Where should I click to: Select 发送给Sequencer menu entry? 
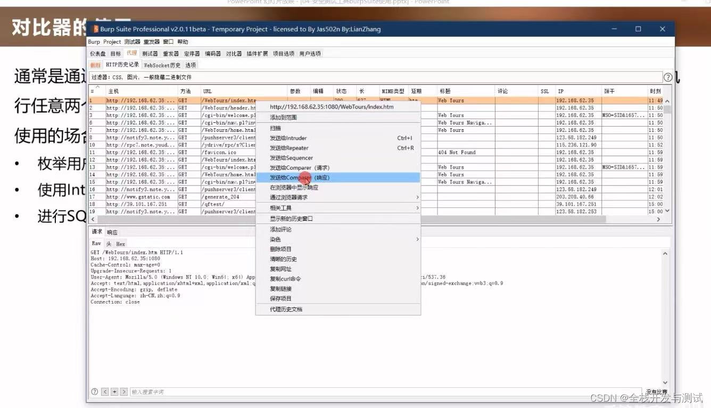(x=338, y=158)
